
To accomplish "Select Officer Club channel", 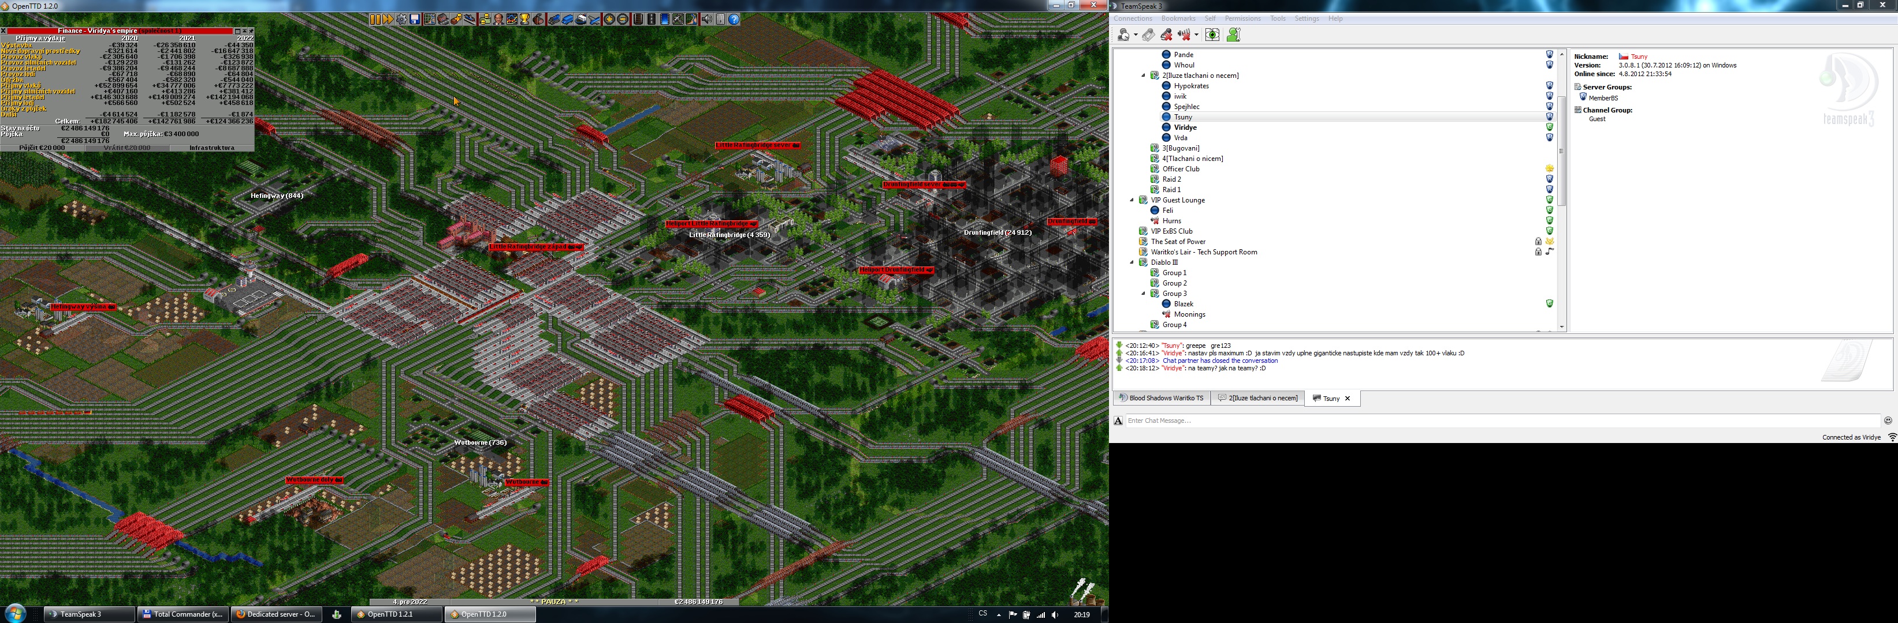I will pos(1181,169).
